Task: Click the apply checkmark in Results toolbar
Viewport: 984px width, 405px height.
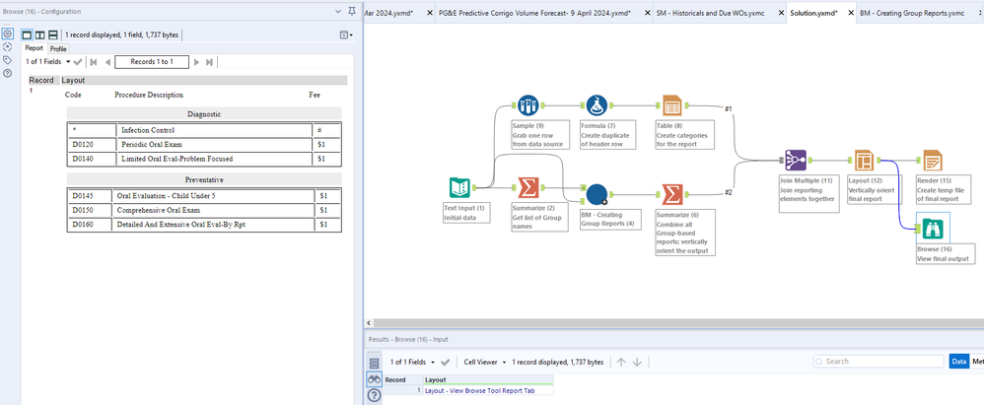Action: point(446,362)
